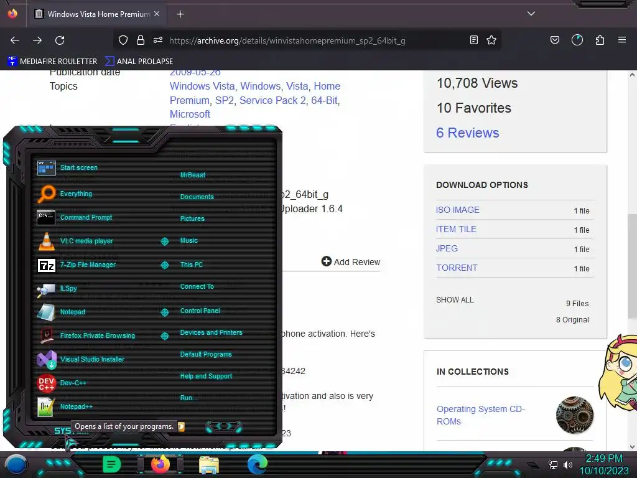Launch VLC media player cone icon
The height and width of the screenshot is (478, 637).
pyautogui.click(x=46, y=241)
